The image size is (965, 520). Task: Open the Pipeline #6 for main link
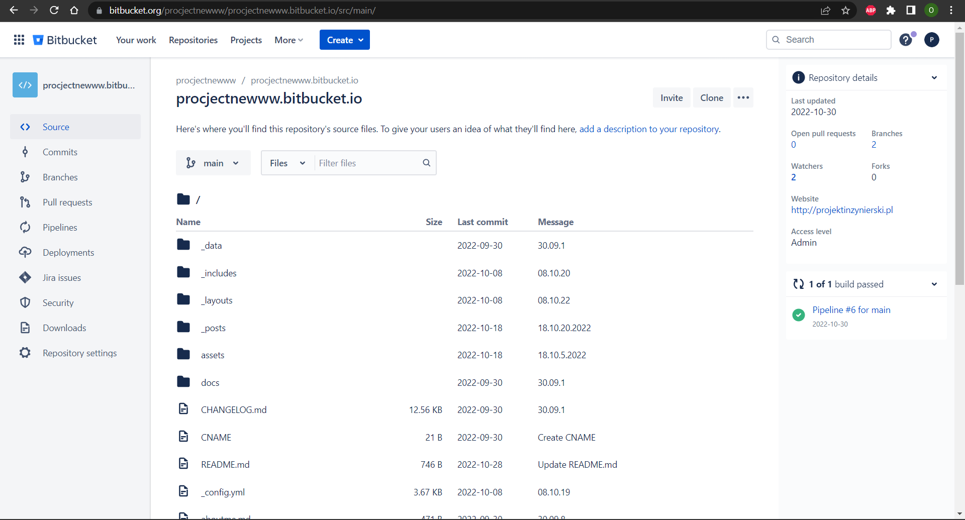851,310
